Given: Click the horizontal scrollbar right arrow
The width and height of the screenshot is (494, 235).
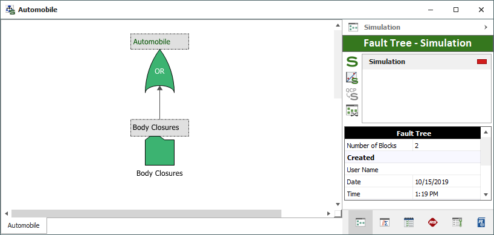Looking at the screenshot, I should pos(329,214).
